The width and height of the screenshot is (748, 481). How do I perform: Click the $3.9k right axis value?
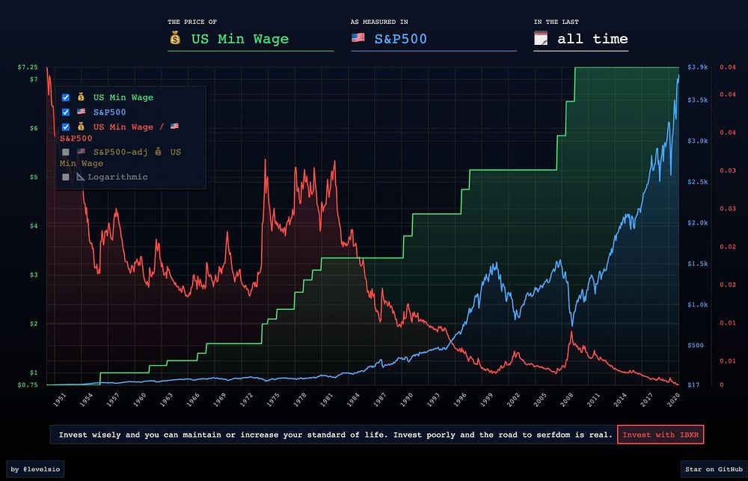pos(698,67)
